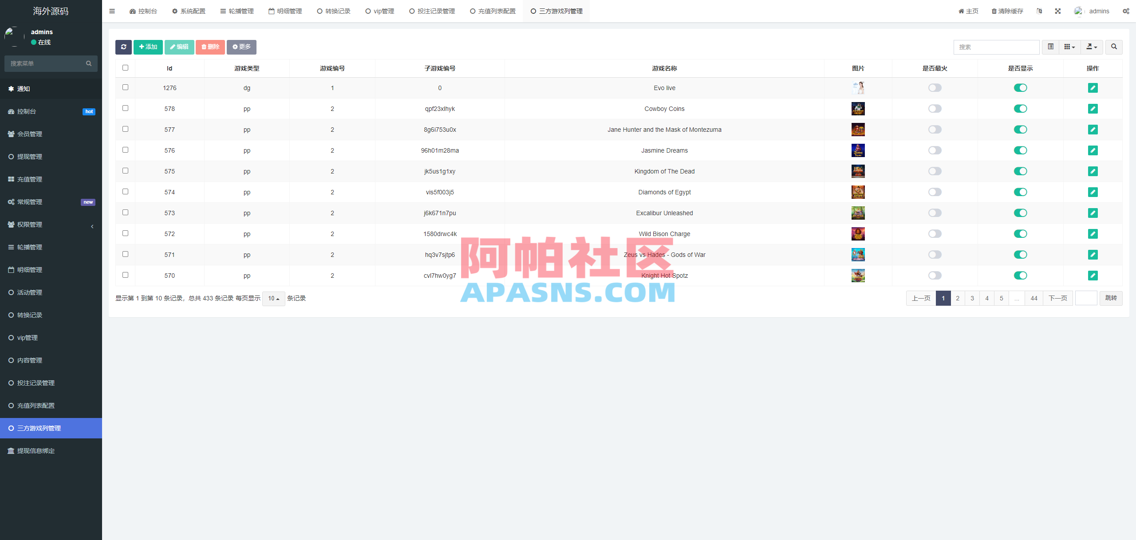Open the export data dropdown
Viewport: 1136px width, 540px height.
[1092, 47]
